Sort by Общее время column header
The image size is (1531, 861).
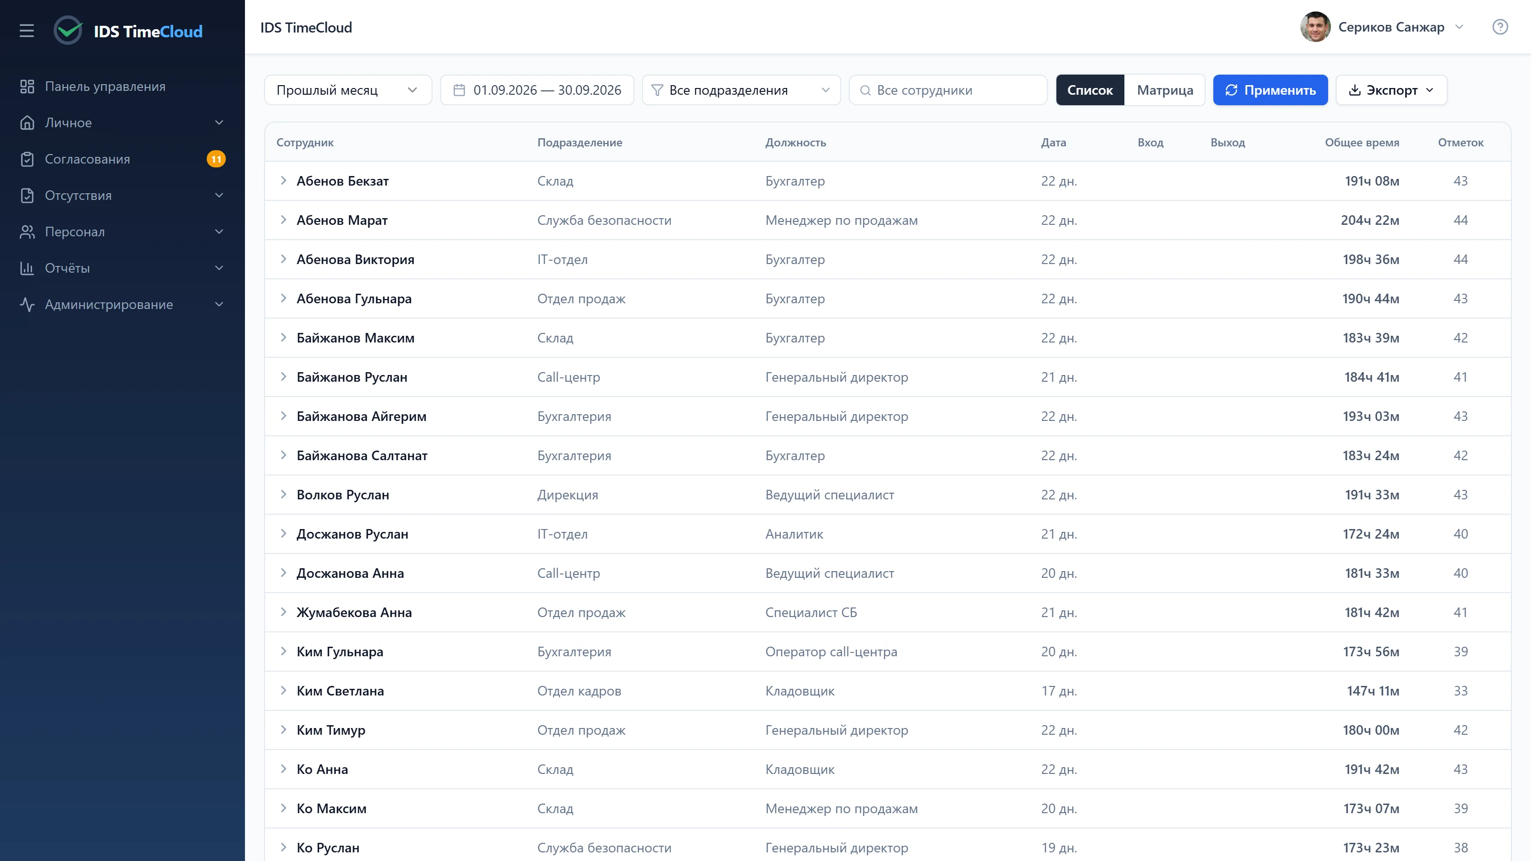(x=1362, y=143)
